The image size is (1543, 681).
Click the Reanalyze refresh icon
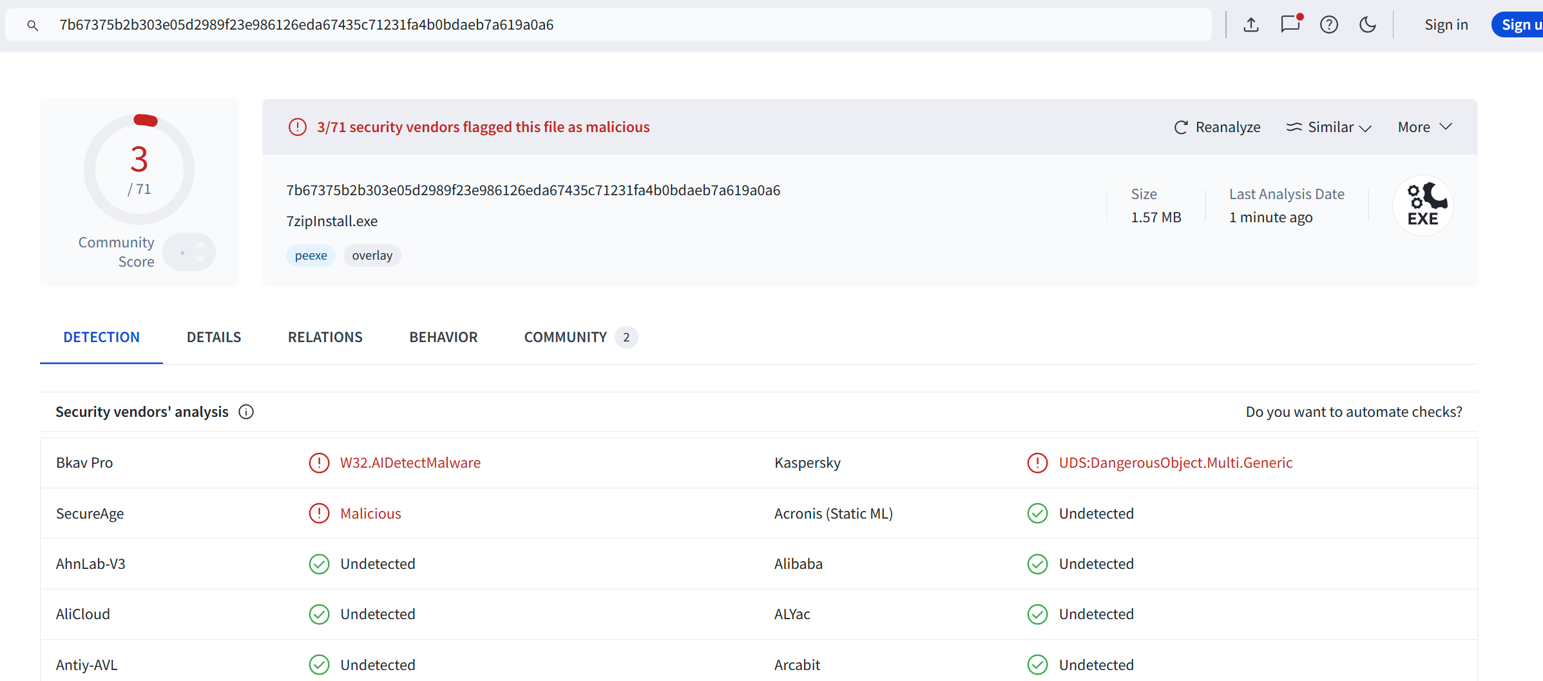1180,128
